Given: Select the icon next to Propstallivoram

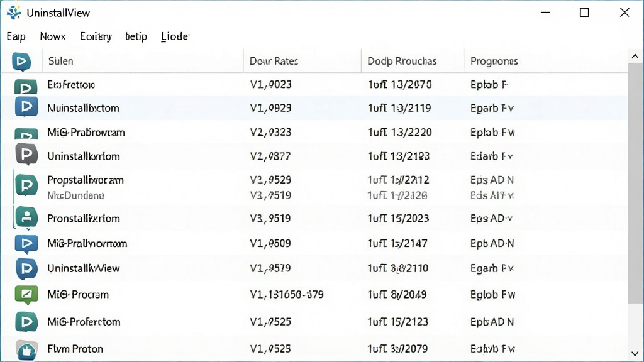Looking at the screenshot, I should click(26, 185).
